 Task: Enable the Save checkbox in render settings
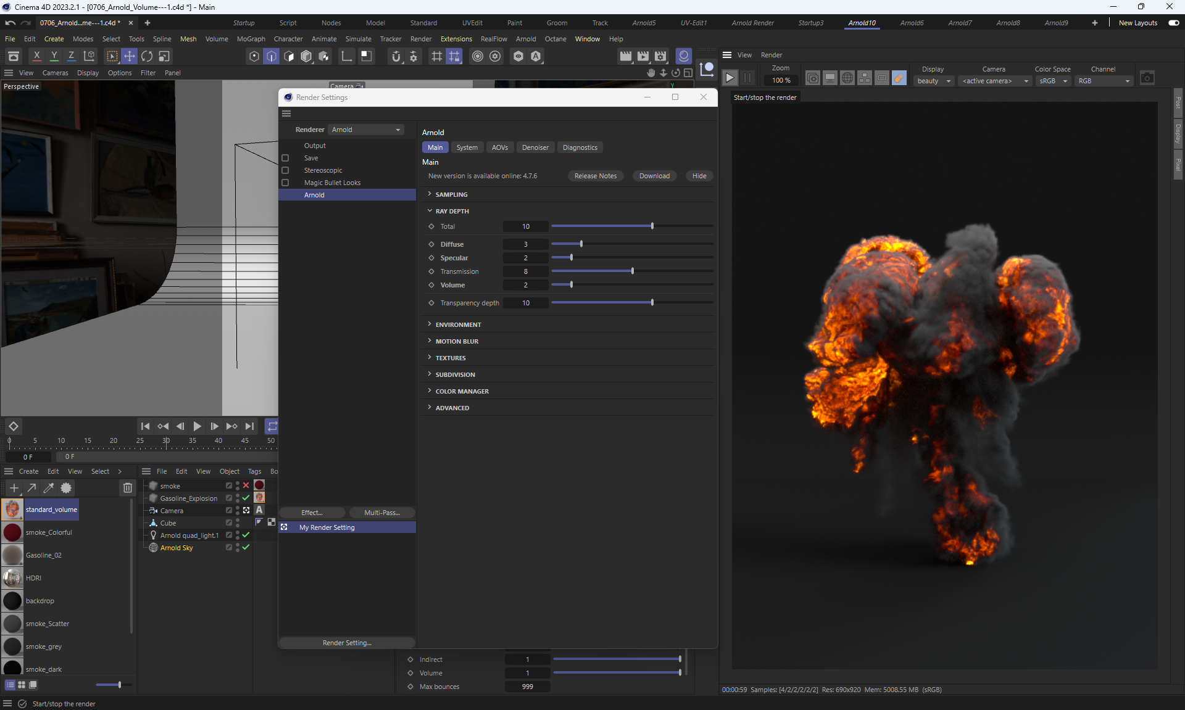(x=285, y=158)
